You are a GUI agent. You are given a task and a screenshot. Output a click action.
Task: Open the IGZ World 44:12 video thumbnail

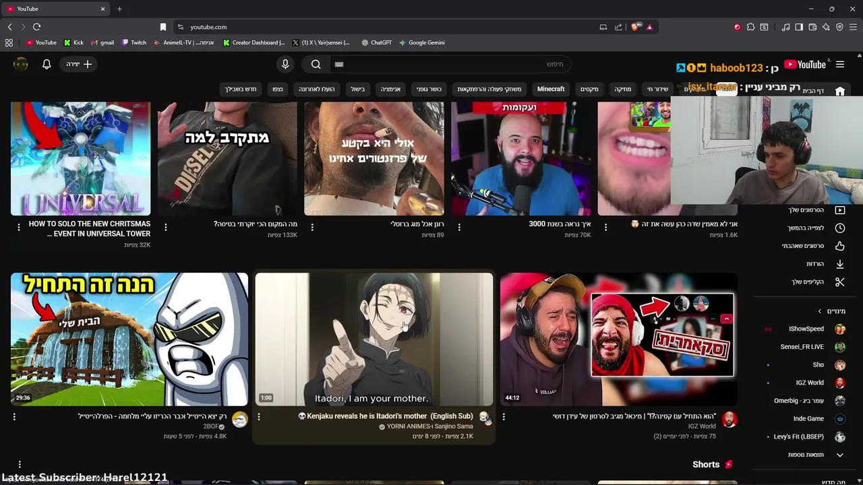point(618,339)
